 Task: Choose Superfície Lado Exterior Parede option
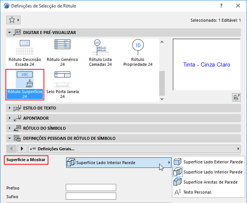tap(208, 162)
